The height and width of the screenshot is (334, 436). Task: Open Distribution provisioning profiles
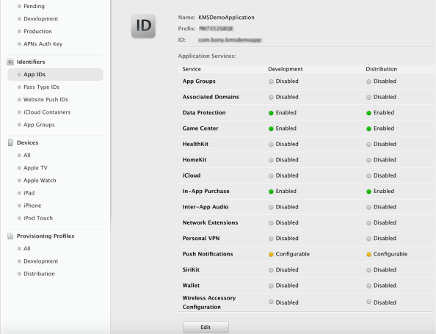39,274
